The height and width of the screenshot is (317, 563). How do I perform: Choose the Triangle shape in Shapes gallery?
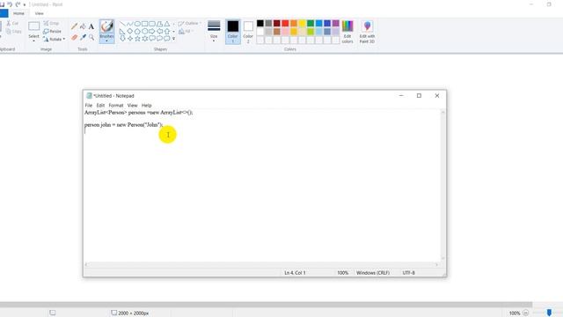tap(167, 24)
